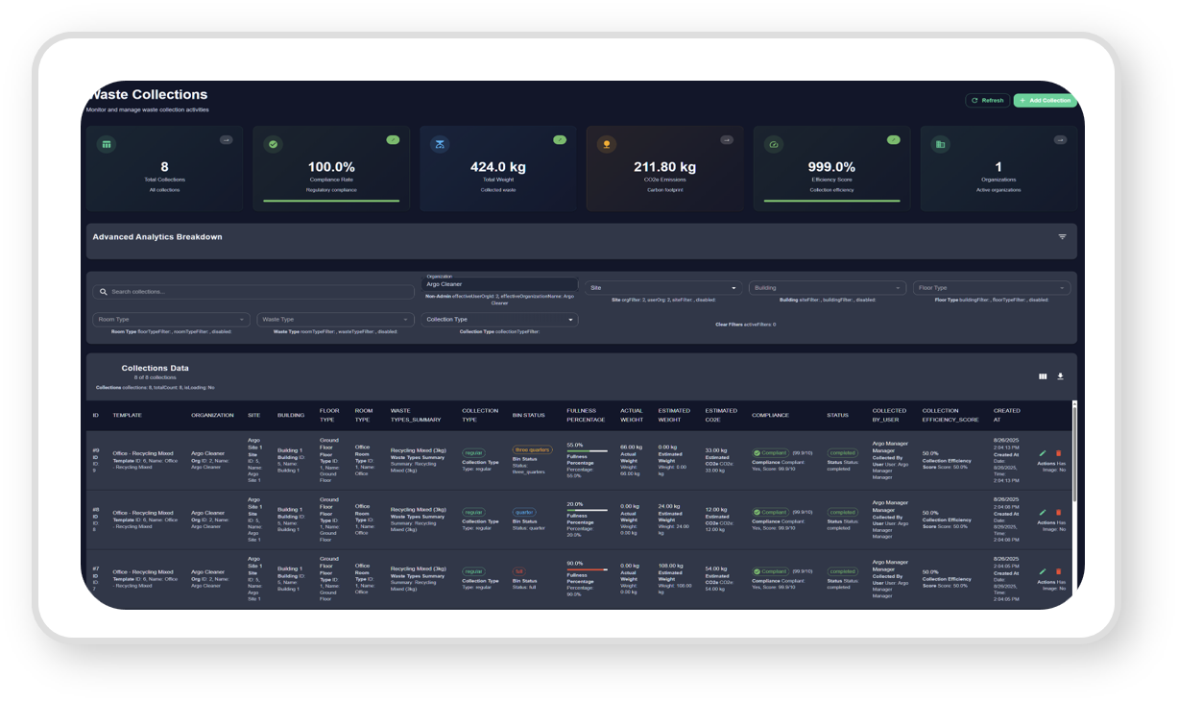Open the Room Type filter dropdown
The width and height of the screenshot is (1178, 701).
point(171,320)
